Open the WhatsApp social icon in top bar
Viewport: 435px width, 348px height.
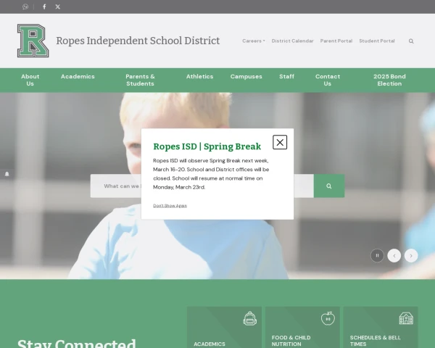(x=25, y=7)
